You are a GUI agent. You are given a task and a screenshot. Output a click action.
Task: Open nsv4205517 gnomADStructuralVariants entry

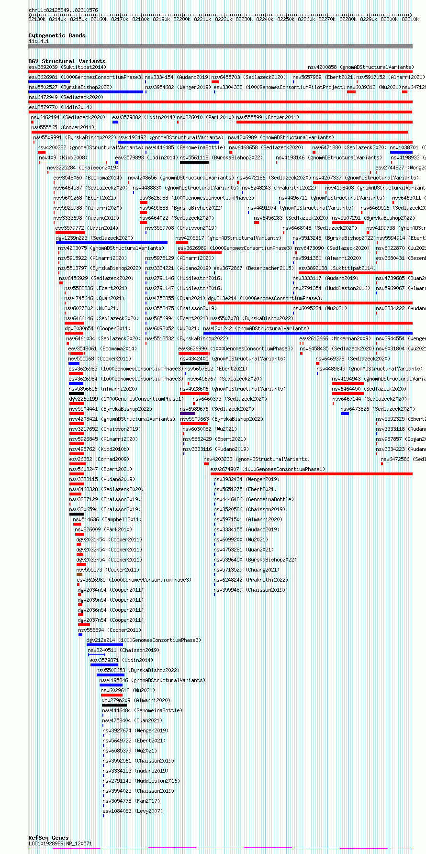coord(228,238)
